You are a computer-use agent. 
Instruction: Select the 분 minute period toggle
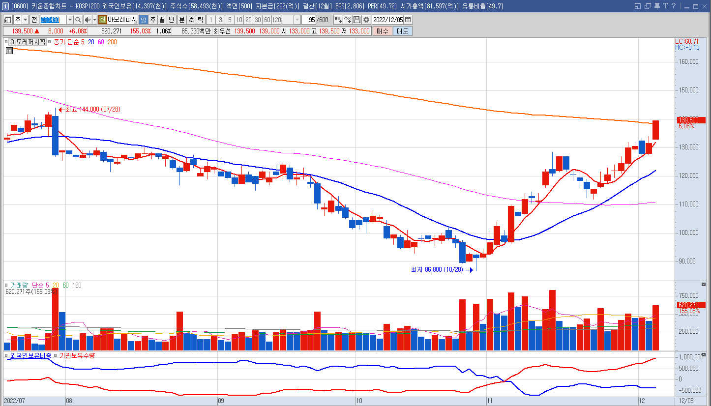pyautogui.click(x=181, y=20)
